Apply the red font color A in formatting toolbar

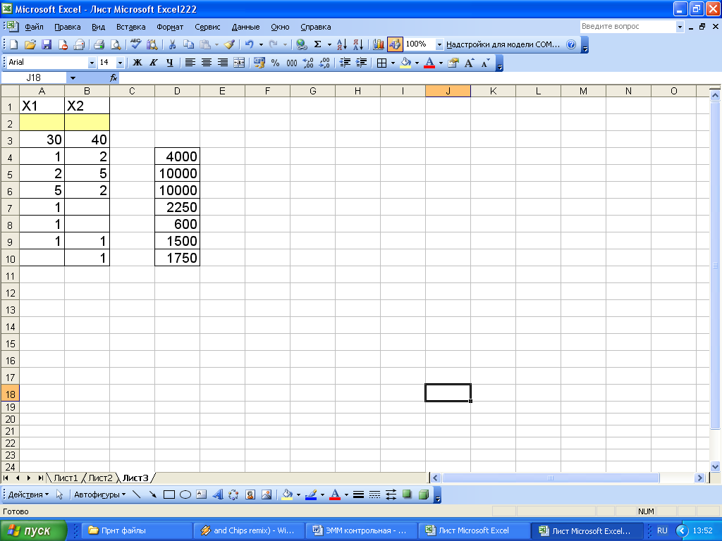tap(429, 63)
